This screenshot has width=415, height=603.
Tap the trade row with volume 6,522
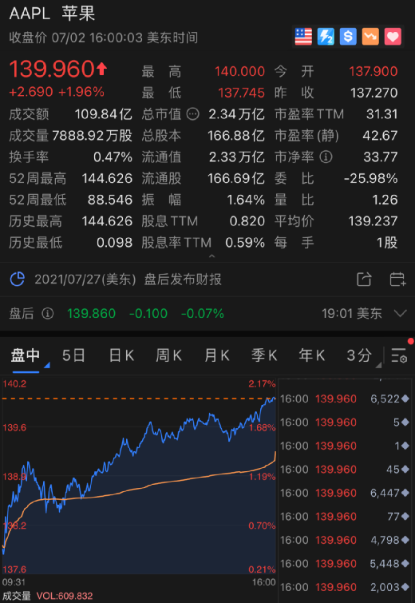pos(345,399)
